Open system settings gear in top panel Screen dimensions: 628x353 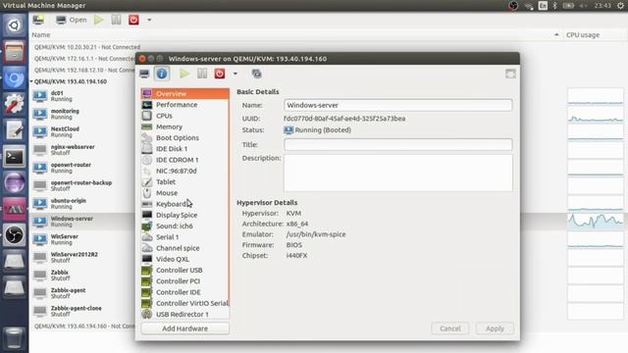(620, 6)
